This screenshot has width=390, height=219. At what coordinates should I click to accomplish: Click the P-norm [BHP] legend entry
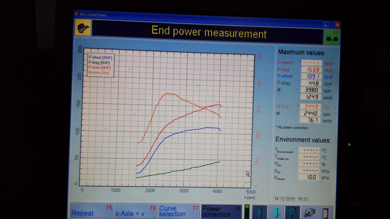coord(100,68)
